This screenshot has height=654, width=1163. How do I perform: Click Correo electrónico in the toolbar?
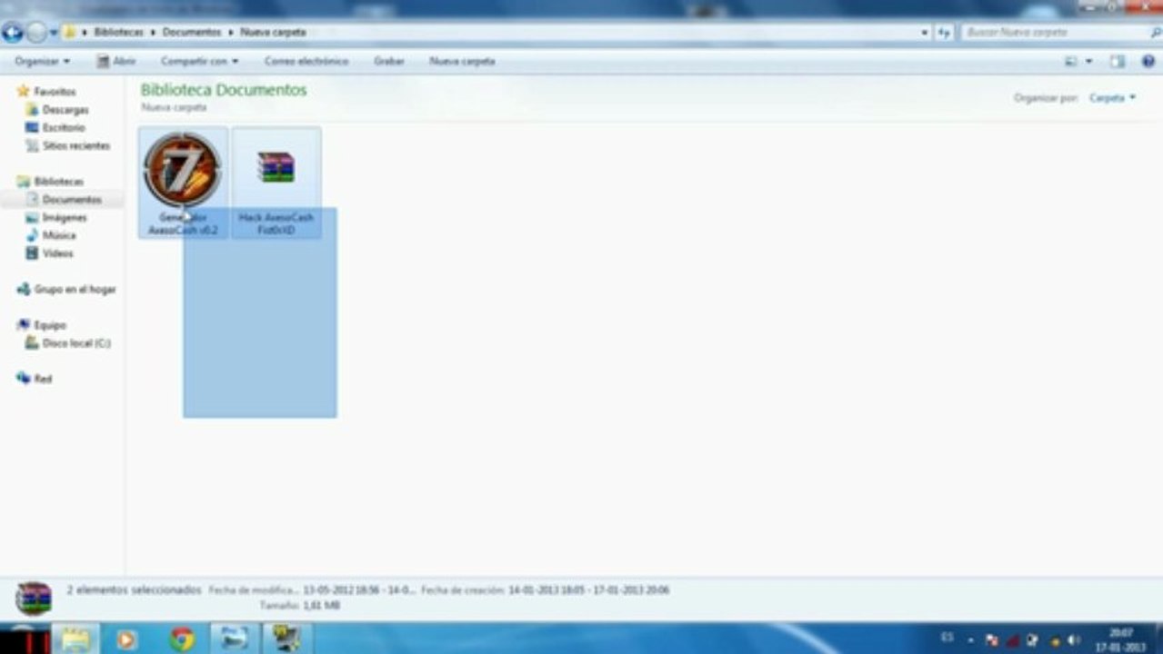pyautogui.click(x=306, y=61)
